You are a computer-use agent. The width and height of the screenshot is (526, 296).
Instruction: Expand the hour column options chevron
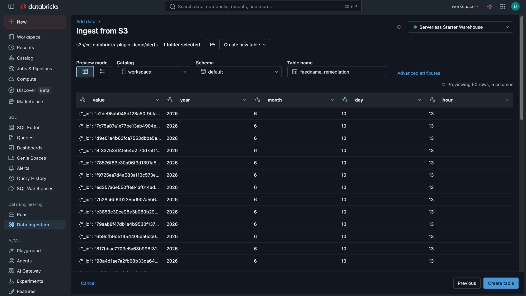[x=507, y=100]
